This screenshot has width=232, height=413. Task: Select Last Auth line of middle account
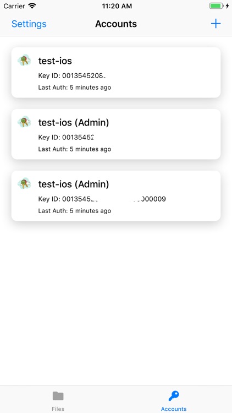point(75,149)
